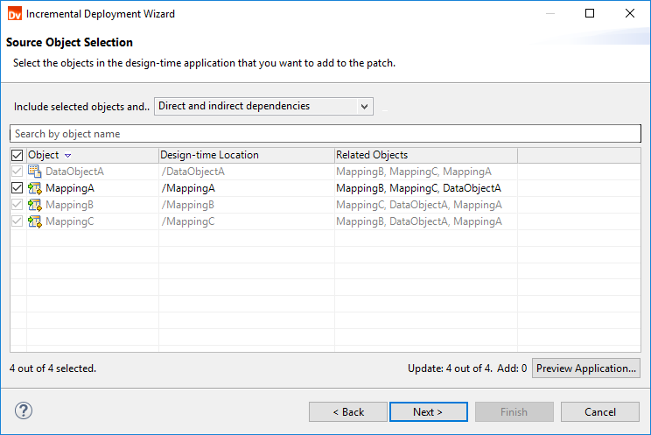Click the Dv wizard title bar icon
The width and height of the screenshot is (651, 435).
click(x=13, y=14)
